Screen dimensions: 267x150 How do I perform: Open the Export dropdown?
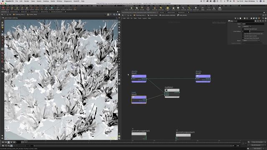(x=251, y=40)
